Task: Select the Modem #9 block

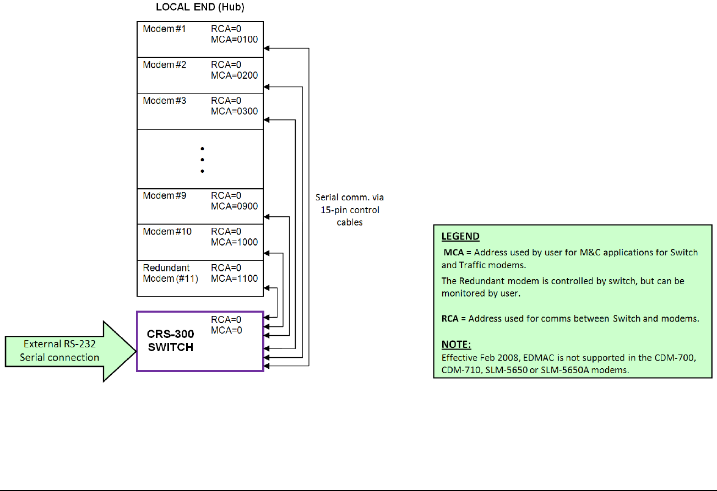Action: [200, 206]
